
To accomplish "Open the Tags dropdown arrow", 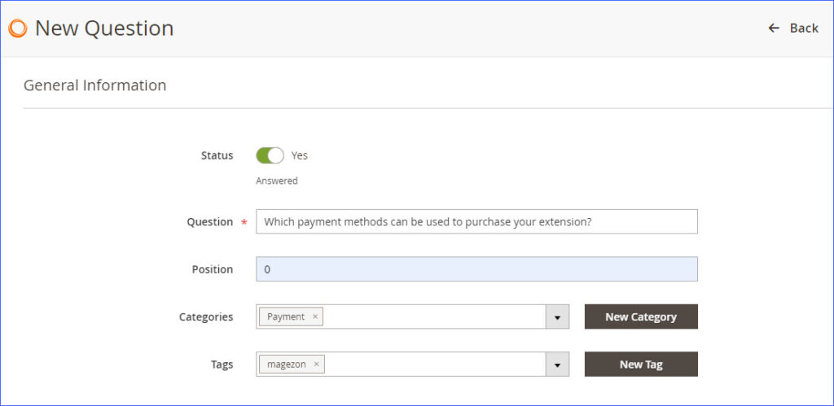I will click(557, 365).
